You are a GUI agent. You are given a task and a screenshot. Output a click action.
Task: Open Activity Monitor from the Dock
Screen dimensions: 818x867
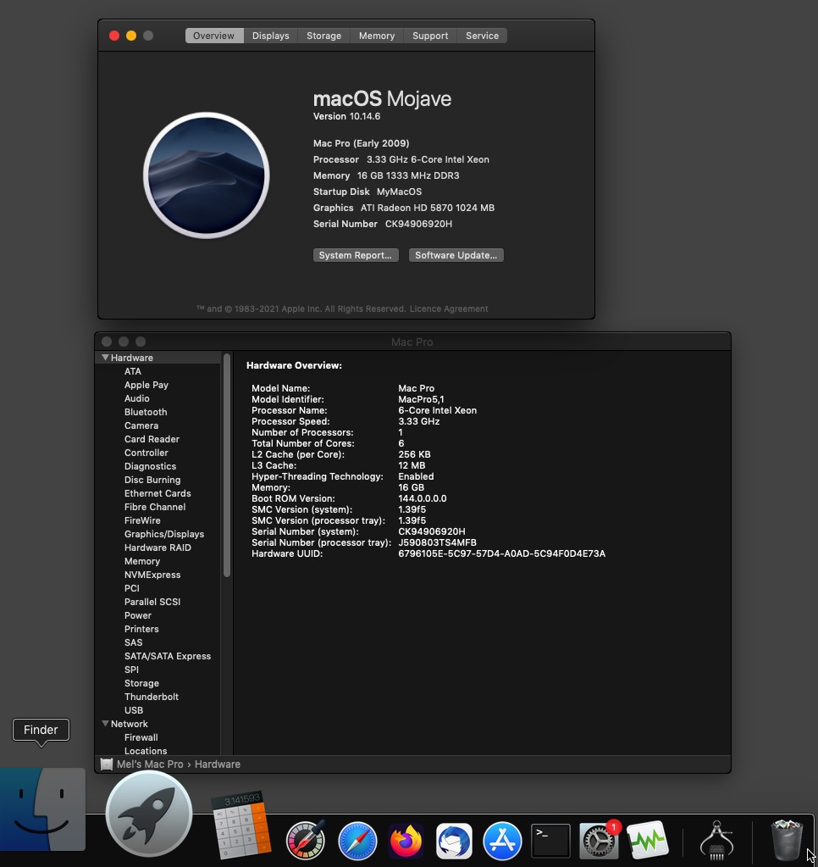647,841
